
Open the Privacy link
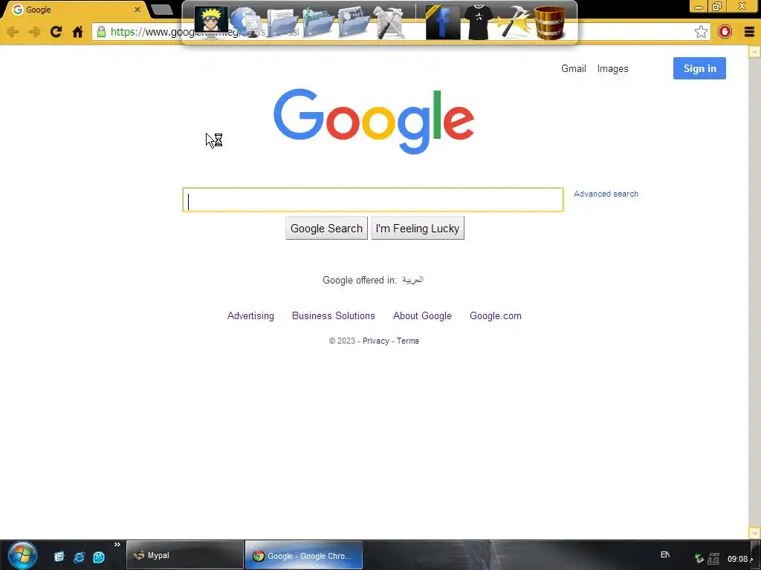(x=375, y=341)
